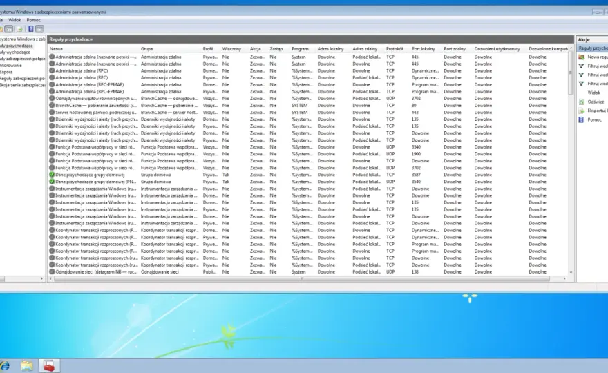
Task: Select the root Zapora systemu Windows tree node
Action: pos(23,39)
